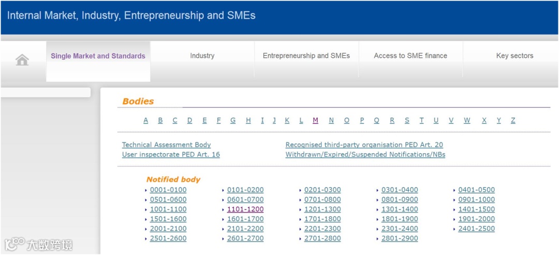The width and height of the screenshot is (559, 255).
Task: Click letter Z in alphabet index
Action: [x=513, y=120]
